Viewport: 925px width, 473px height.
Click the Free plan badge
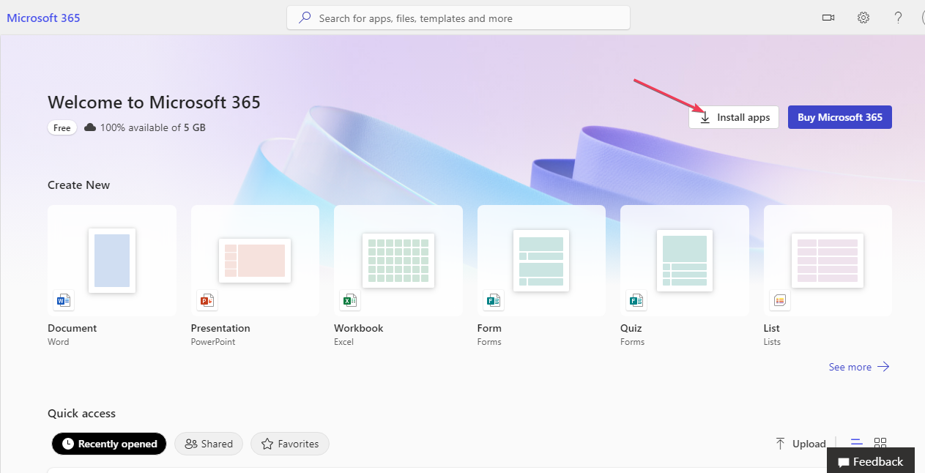point(62,127)
